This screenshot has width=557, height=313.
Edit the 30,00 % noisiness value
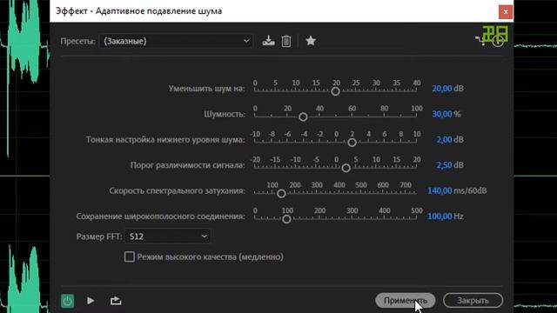point(442,114)
